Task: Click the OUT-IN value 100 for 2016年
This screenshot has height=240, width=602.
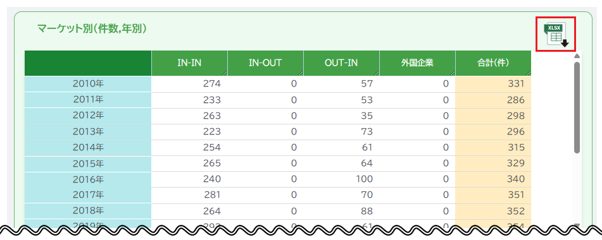Action: click(x=363, y=179)
